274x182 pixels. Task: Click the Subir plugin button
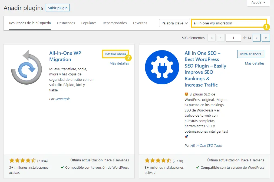click(x=58, y=8)
